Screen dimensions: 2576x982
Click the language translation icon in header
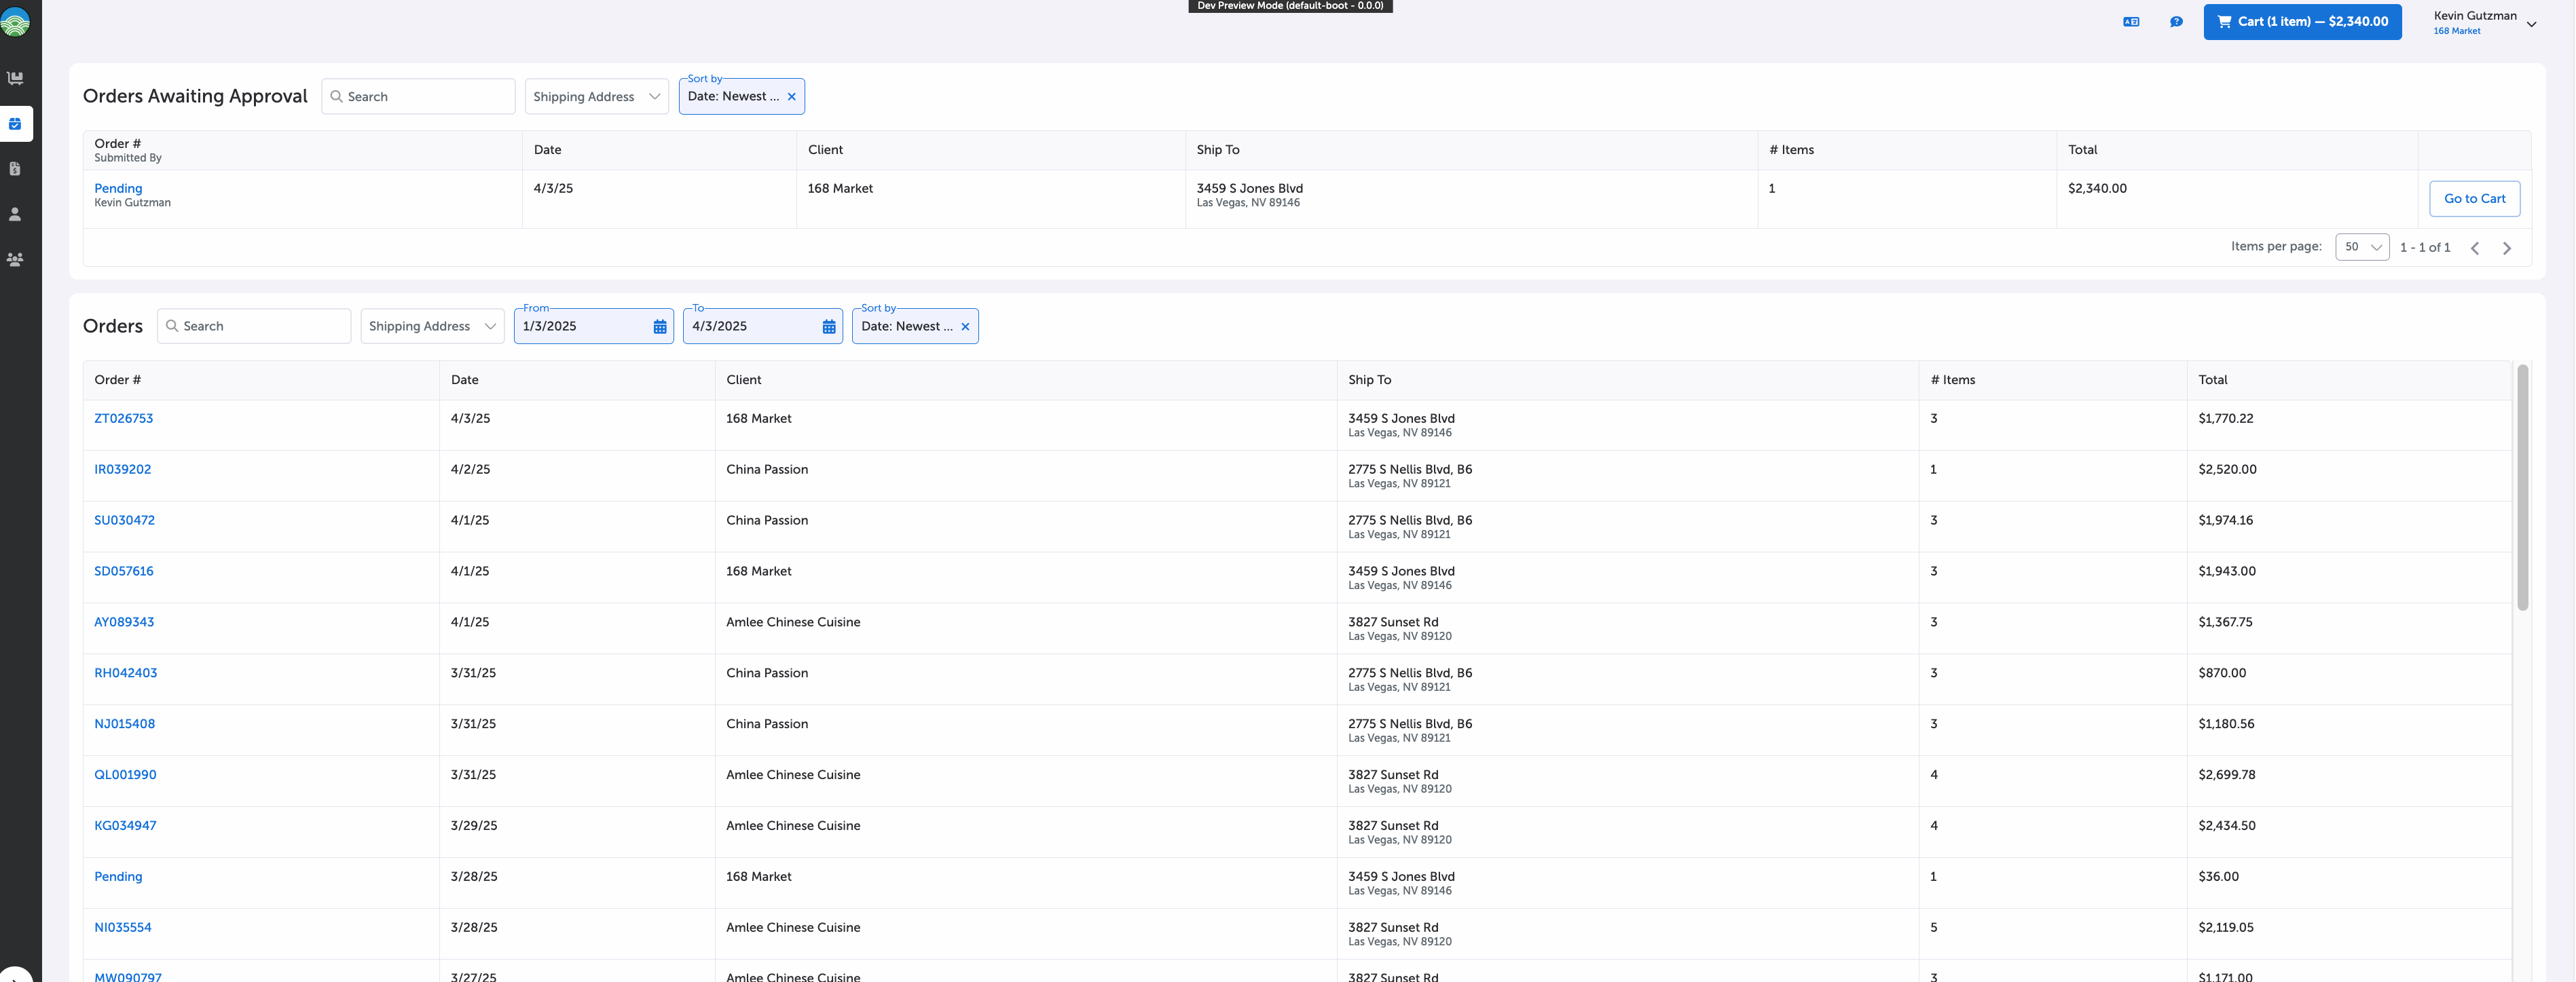pyautogui.click(x=2131, y=22)
